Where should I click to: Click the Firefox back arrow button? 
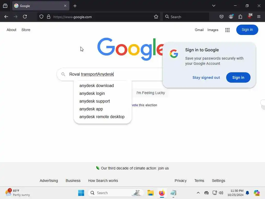[x=6, y=17]
